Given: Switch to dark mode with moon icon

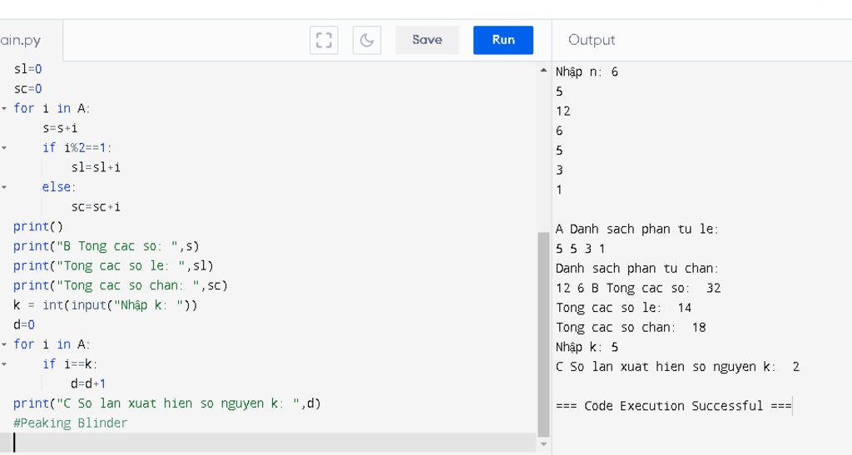Looking at the screenshot, I should [367, 40].
